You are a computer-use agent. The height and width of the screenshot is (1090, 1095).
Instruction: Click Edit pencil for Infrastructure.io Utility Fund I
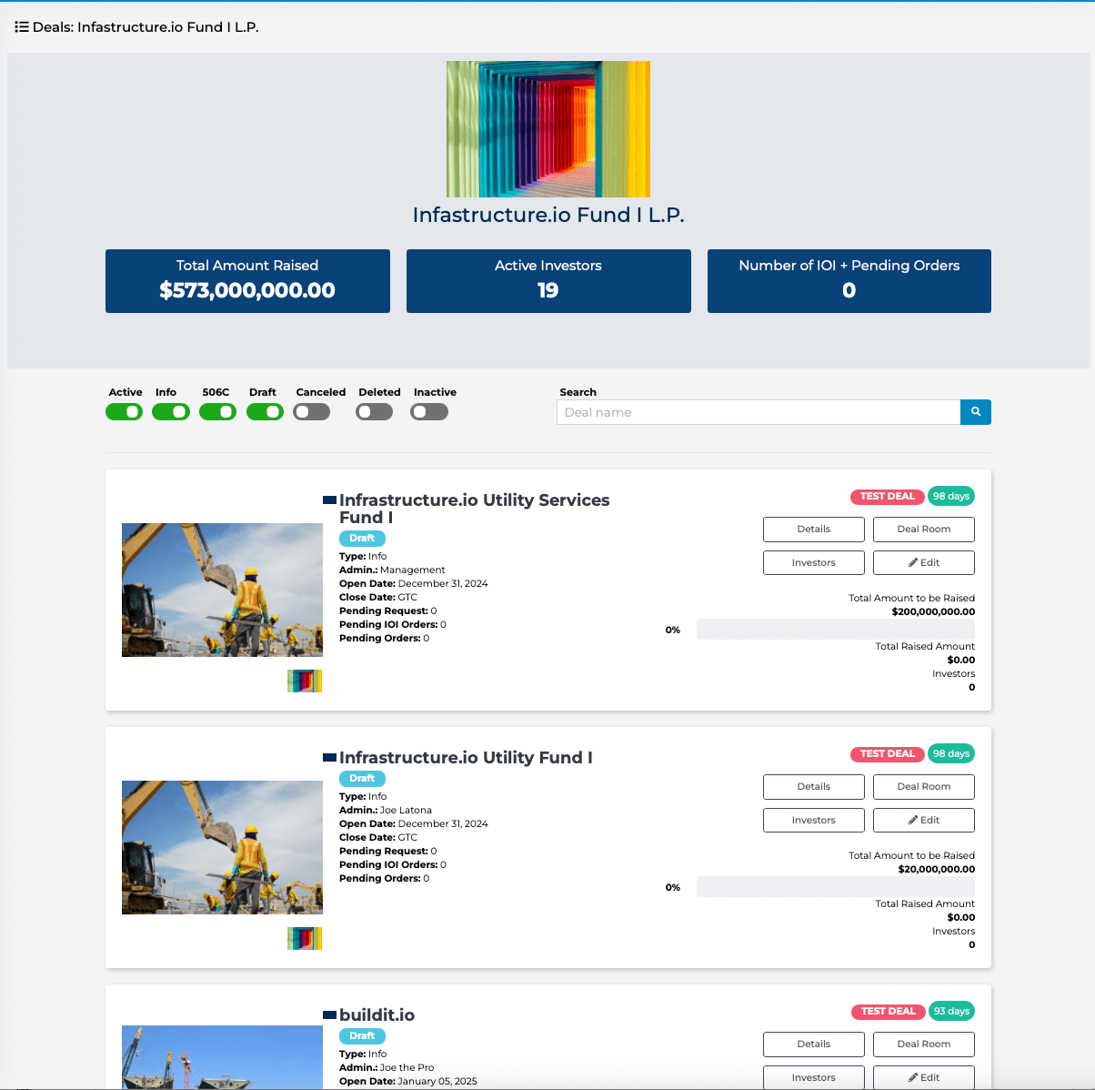point(923,820)
